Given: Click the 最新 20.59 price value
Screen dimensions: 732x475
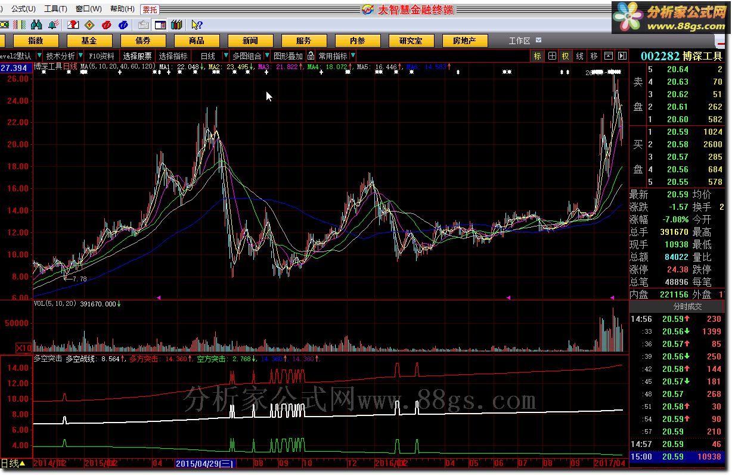Looking at the screenshot, I should click(677, 194).
